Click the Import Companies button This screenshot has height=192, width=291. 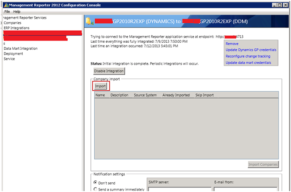click(x=263, y=164)
